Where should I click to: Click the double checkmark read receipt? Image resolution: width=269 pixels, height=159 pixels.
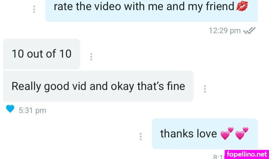point(249,31)
